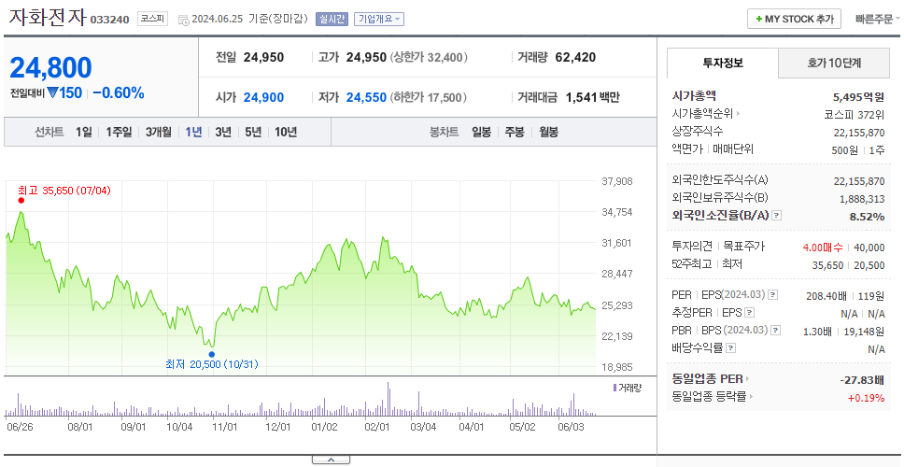The width and height of the screenshot is (904, 467).
Task: Click the 동일업종 PER value -27.83배
Action: pos(862,380)
